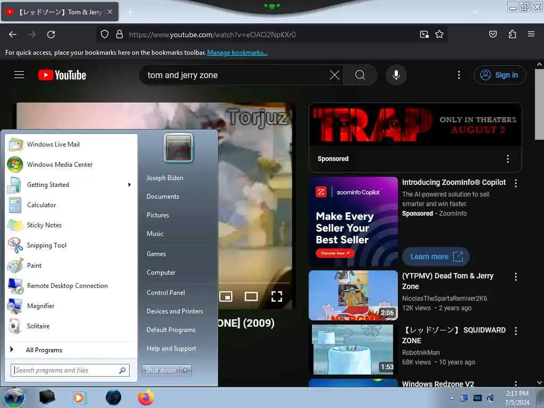
Task: Open Joseph Biden user folder
Action: click(165, 177)
